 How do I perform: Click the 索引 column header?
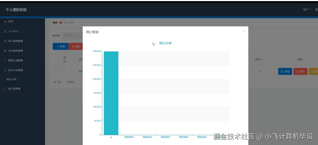pyautogui.click(x=65, y=60)
